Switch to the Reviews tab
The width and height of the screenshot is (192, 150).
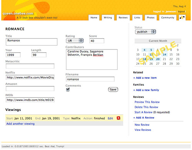tap(123, 18)
